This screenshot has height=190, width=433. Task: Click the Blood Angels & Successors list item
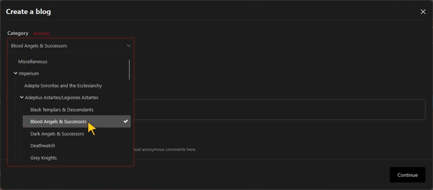point(58,121)
